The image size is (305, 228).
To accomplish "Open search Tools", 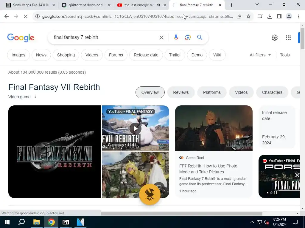I will pyautogui.click(x=285, y=55).
